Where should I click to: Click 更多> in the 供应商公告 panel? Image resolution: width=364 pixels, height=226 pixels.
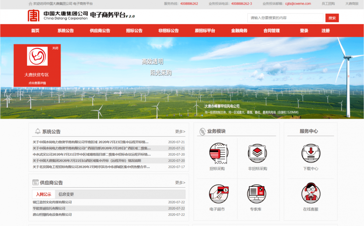[x=180, y=183]
